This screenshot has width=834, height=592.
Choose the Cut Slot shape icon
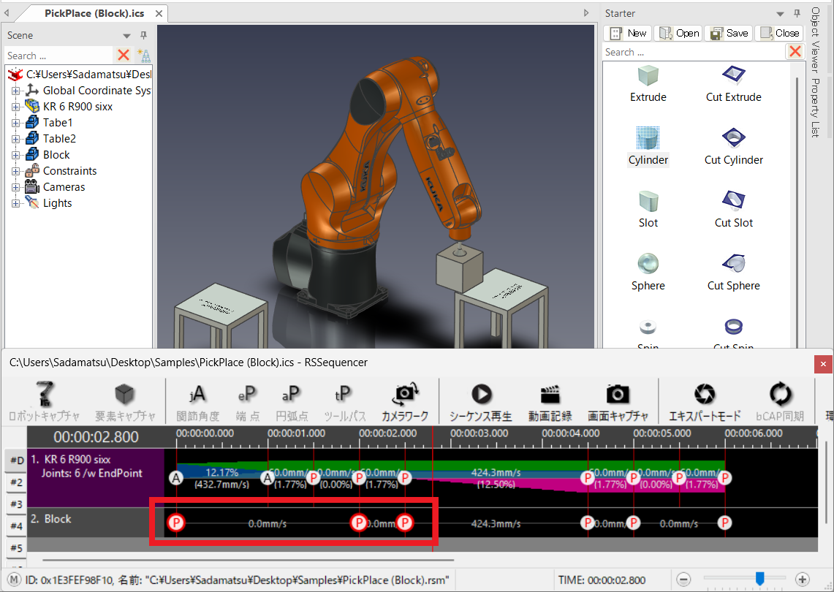coord(733,201)
